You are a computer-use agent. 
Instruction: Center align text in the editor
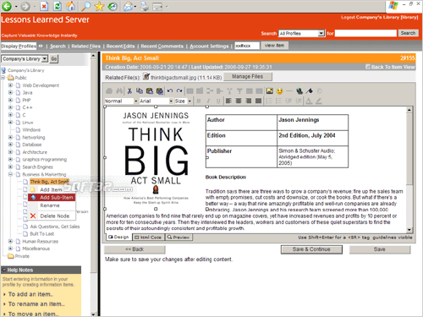239,101
